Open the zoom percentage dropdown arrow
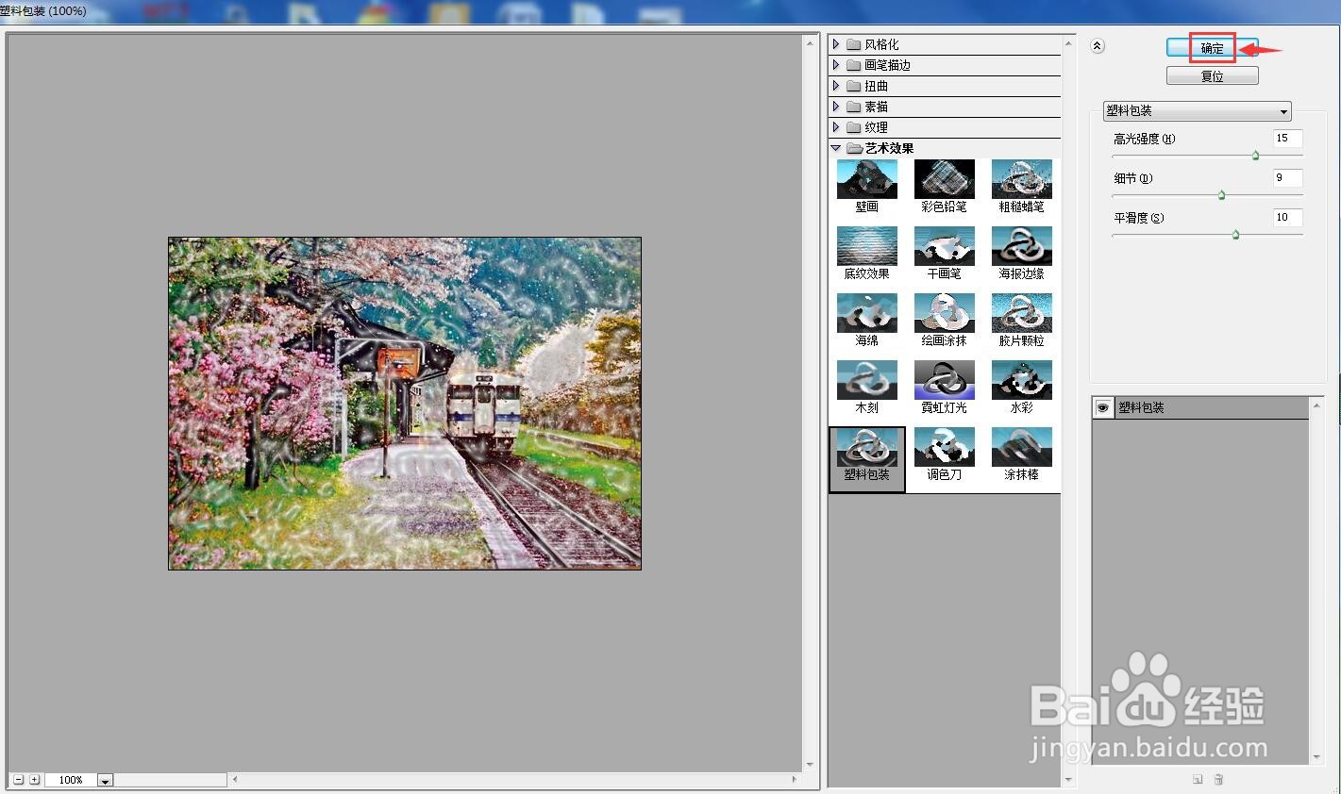Image resolution: width=1341 pixels, height=794 pixels. coord(105,780)
